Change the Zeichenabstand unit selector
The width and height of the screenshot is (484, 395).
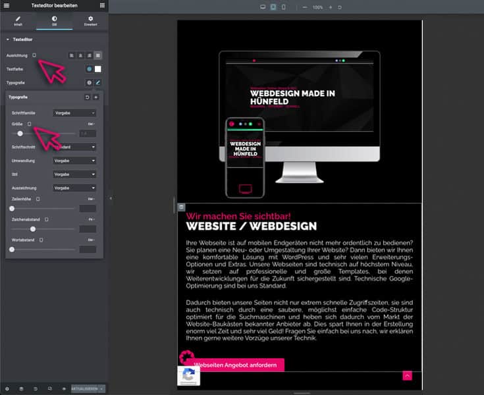pyautogui.click(x=91, y=219)
